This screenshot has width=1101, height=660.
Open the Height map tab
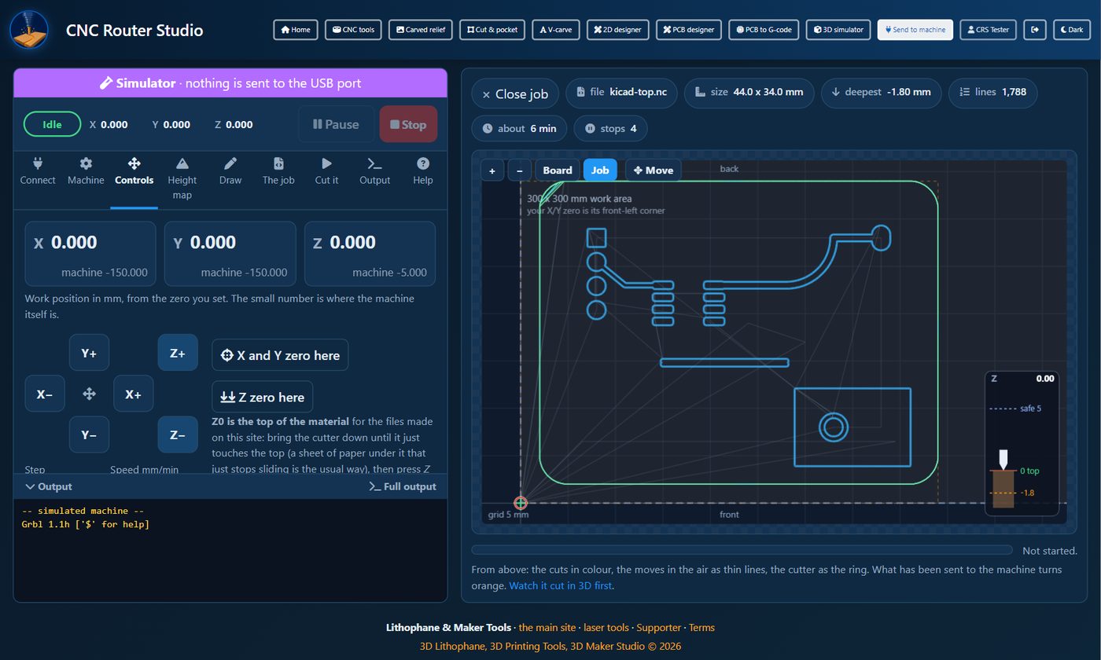(x=182, y=178)
